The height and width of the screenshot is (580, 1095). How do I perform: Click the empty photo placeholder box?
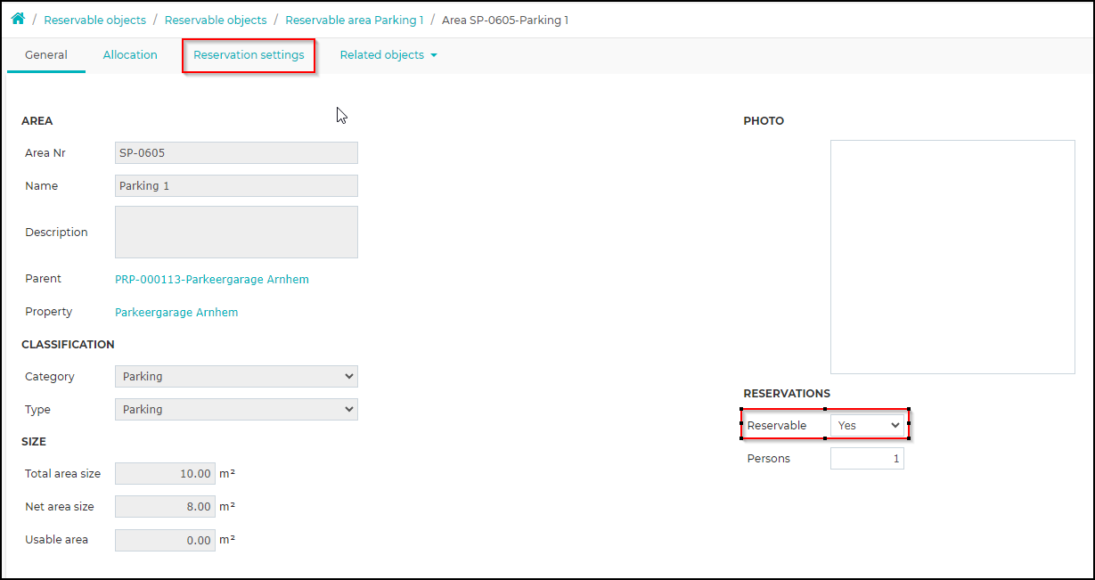tap(952, 257)
